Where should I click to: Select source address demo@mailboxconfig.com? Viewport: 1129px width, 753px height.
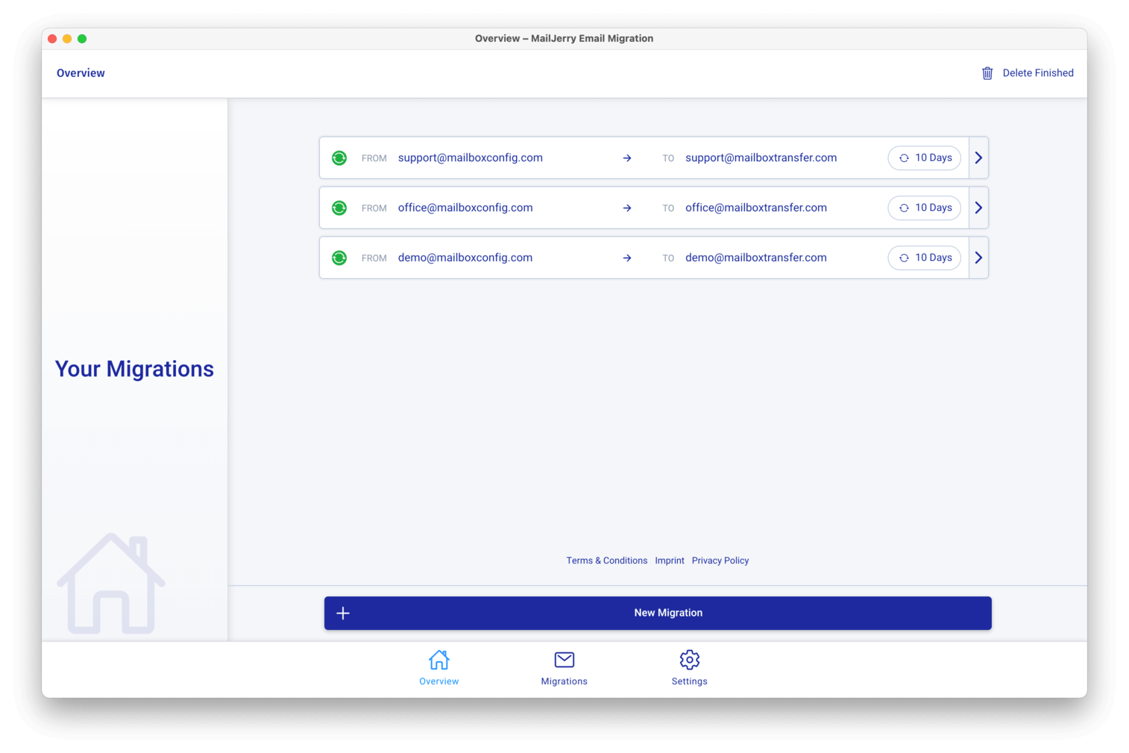coord(465,258)
